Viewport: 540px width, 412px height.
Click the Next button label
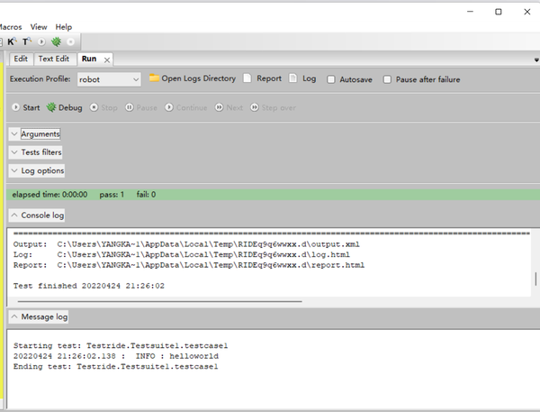[x=235, y=107]
